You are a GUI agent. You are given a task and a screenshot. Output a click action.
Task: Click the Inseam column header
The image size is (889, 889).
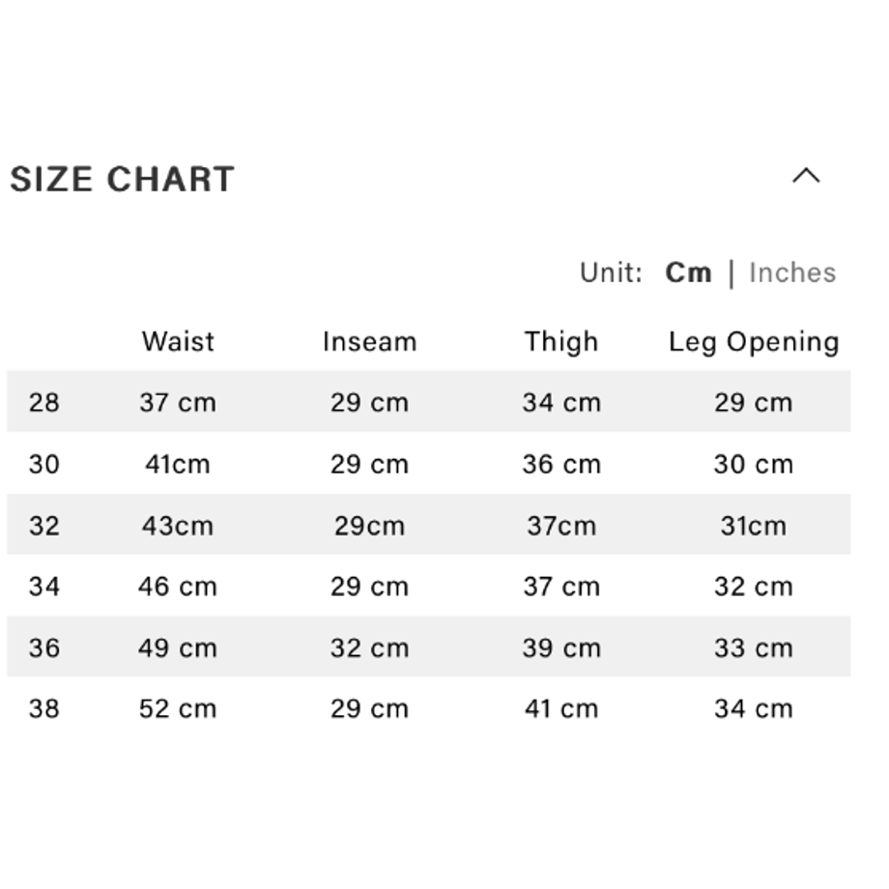point(370,341)
